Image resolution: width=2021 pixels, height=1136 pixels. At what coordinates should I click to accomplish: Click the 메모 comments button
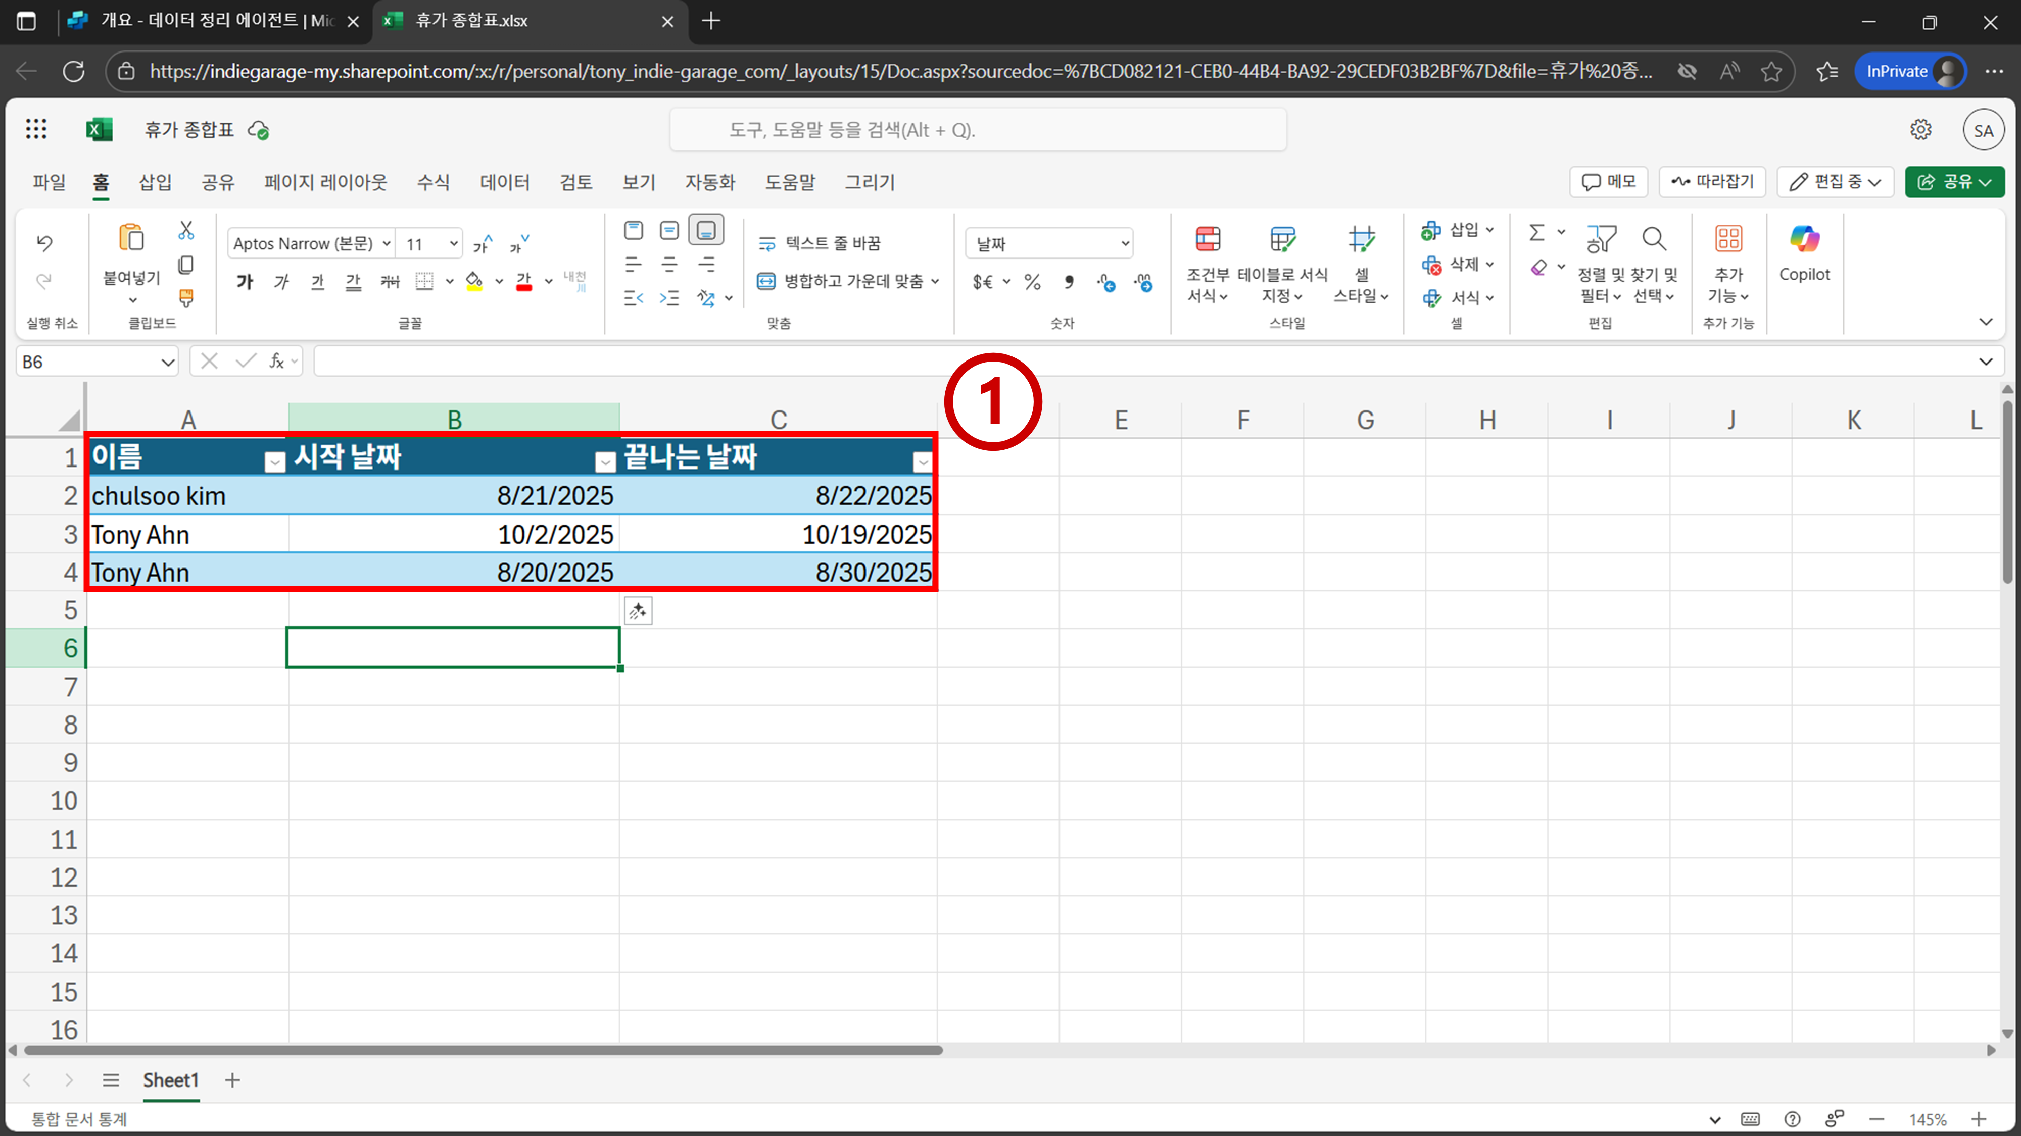coord(1608,182)
